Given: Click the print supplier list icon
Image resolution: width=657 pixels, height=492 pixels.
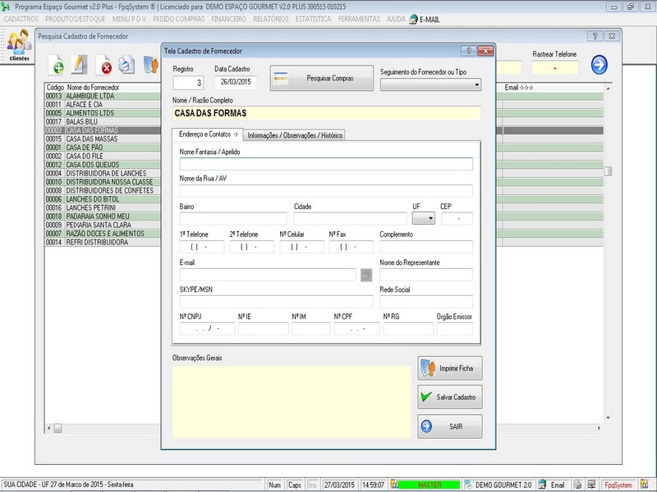Looking at the screenshot, I should (x=126, y=65).
